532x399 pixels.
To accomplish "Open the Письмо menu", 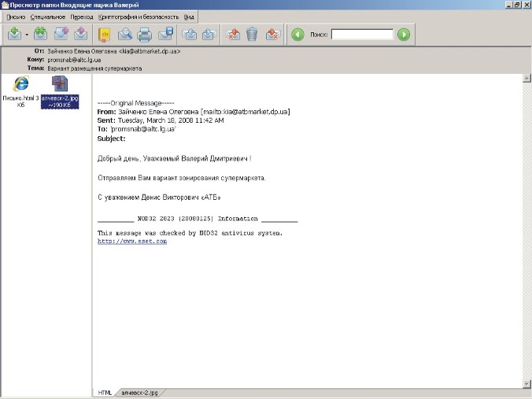I will 16,17.
